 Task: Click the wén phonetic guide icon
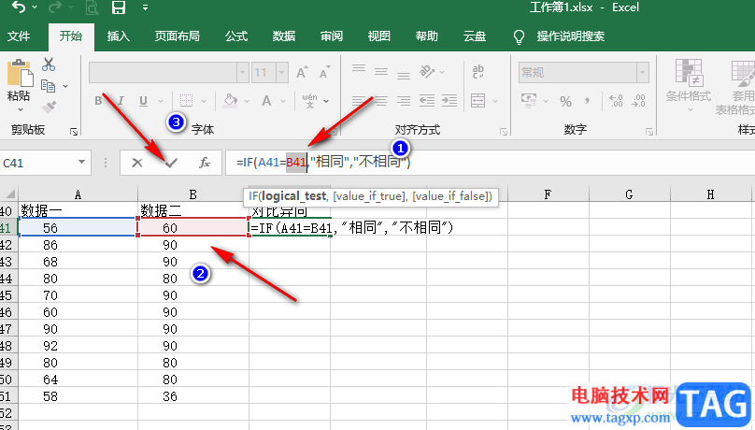[309, 101]
